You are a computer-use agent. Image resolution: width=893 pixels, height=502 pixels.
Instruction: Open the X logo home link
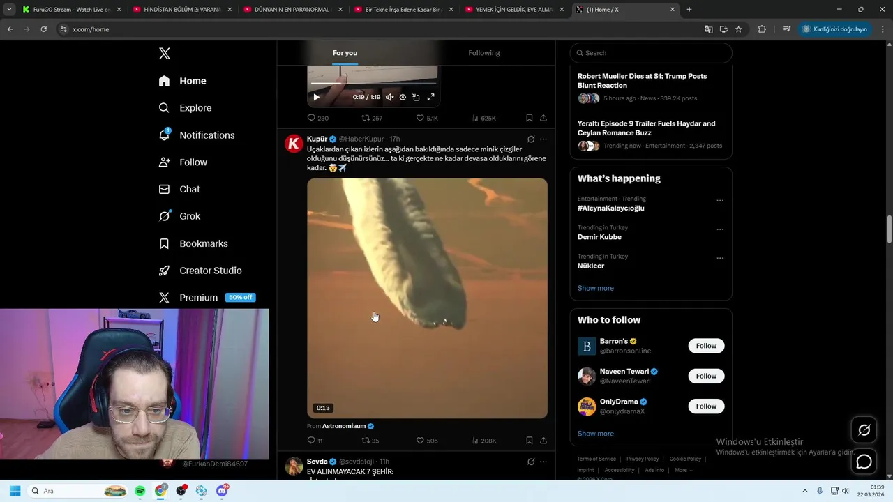coord(165,54)
